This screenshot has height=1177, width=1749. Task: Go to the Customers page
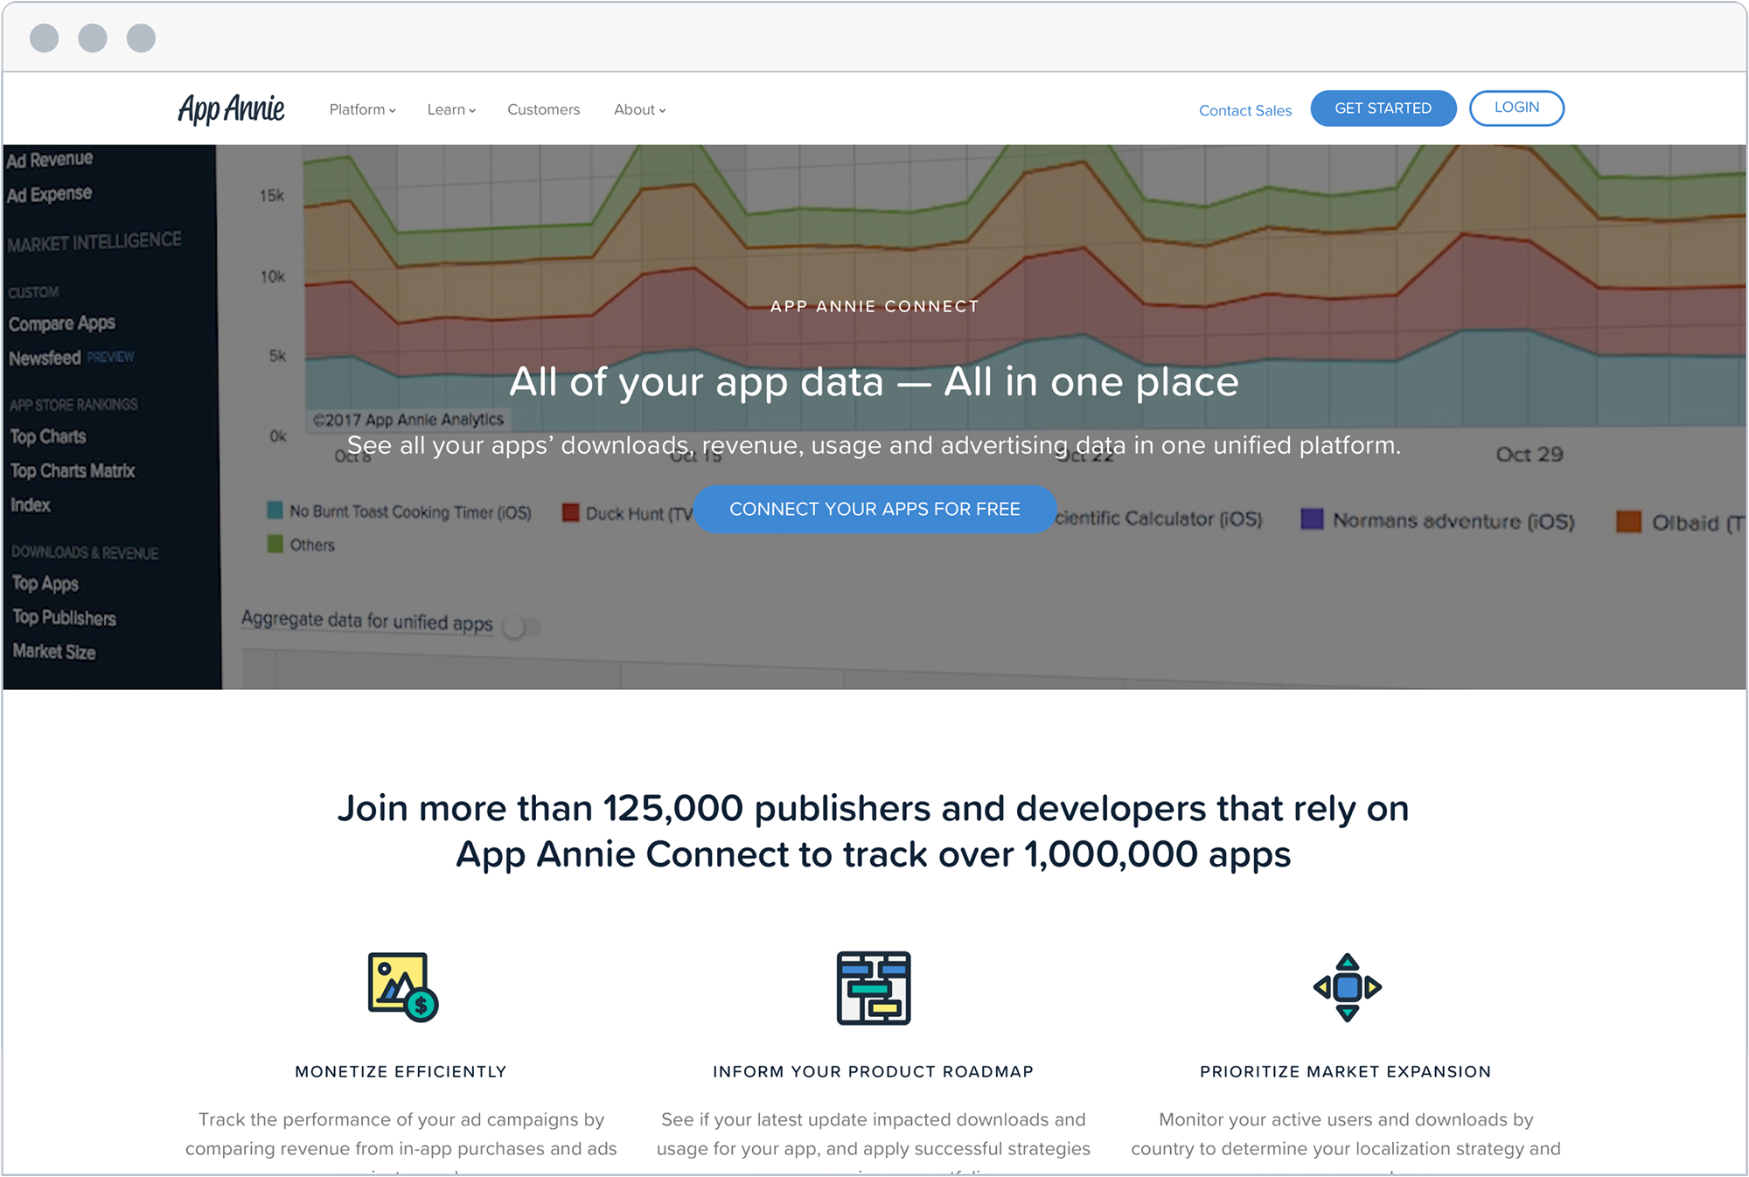543,109
